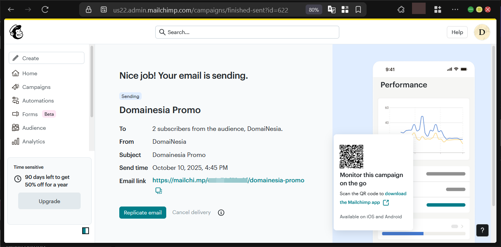Click into the Search field
Screen dimensions: 501x247
click(x=247, y=32)
